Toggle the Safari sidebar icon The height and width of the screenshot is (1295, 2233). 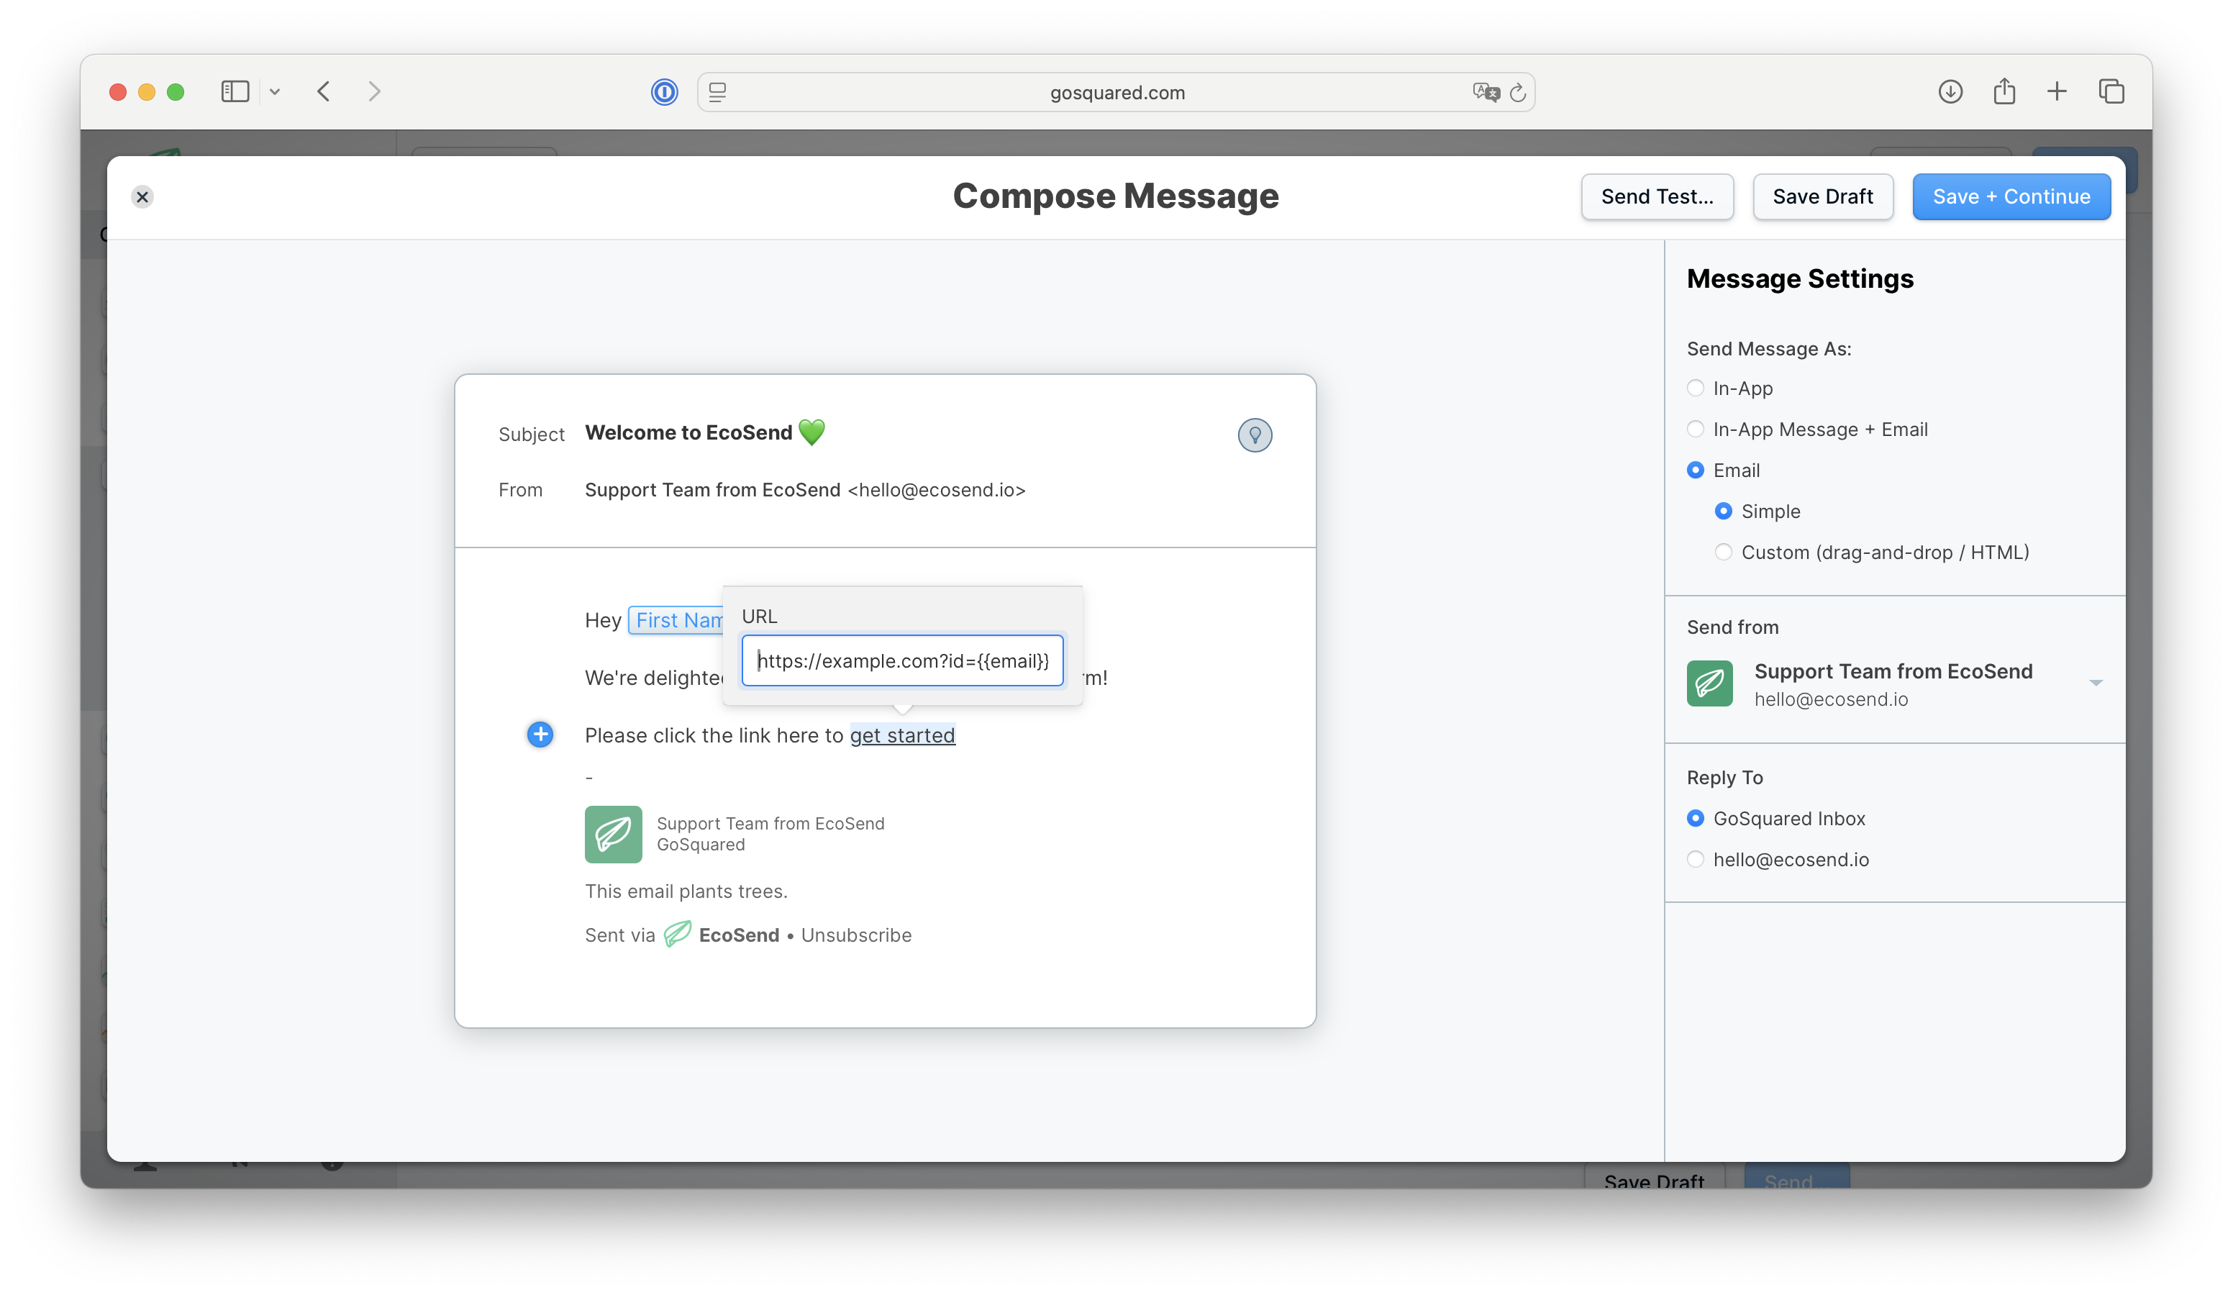point(235,91)
